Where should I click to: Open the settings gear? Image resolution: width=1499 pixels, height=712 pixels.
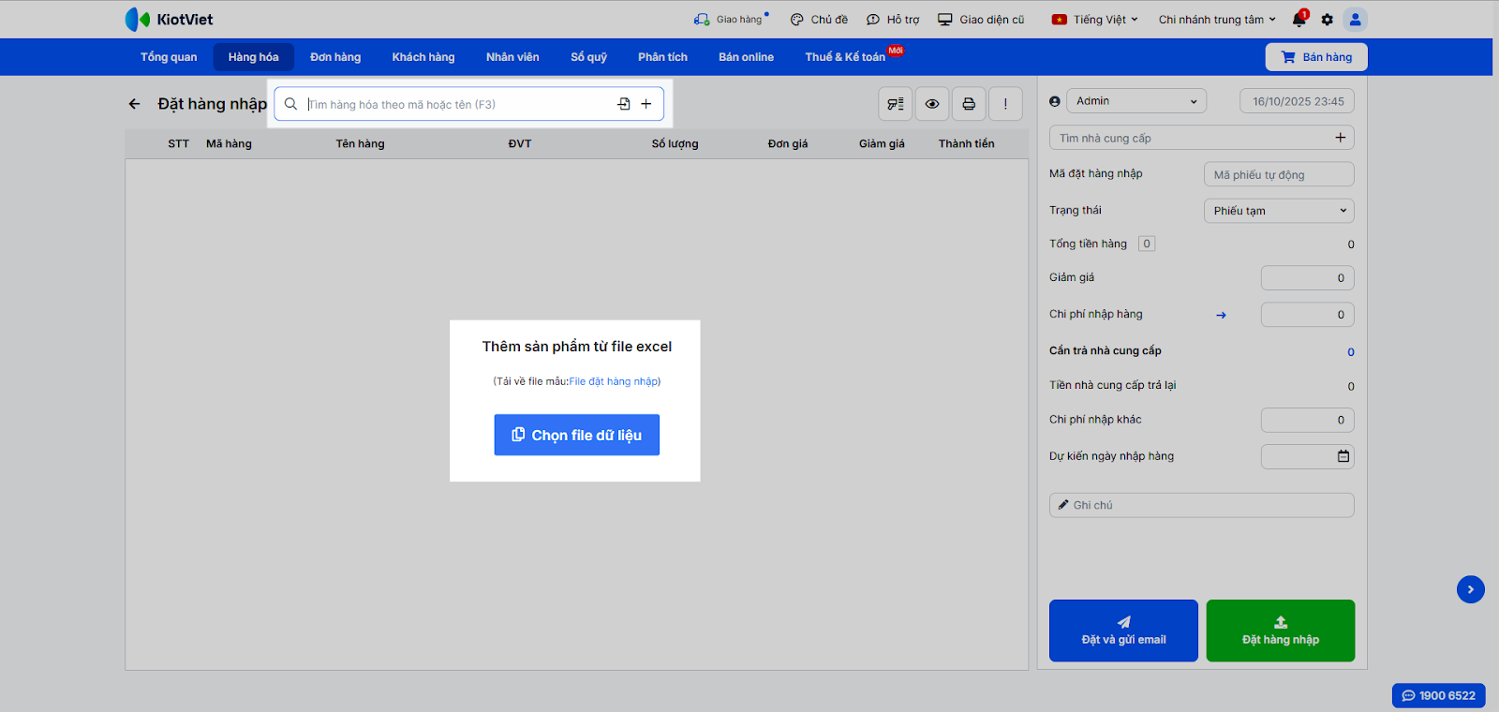[x=1327, y=20]
